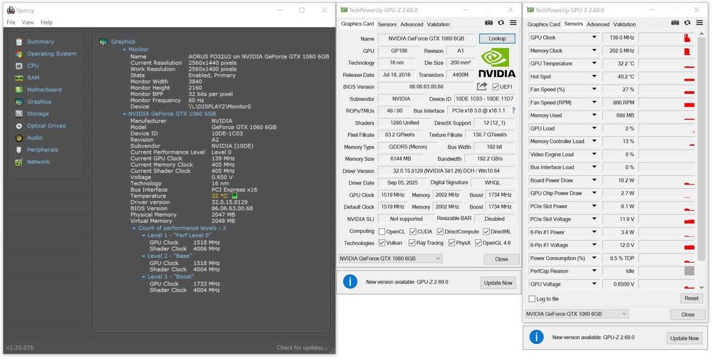Click info icon in Graphics Card update banner
This screenshot has width=712, height=359.
click(x=350, y=282)
